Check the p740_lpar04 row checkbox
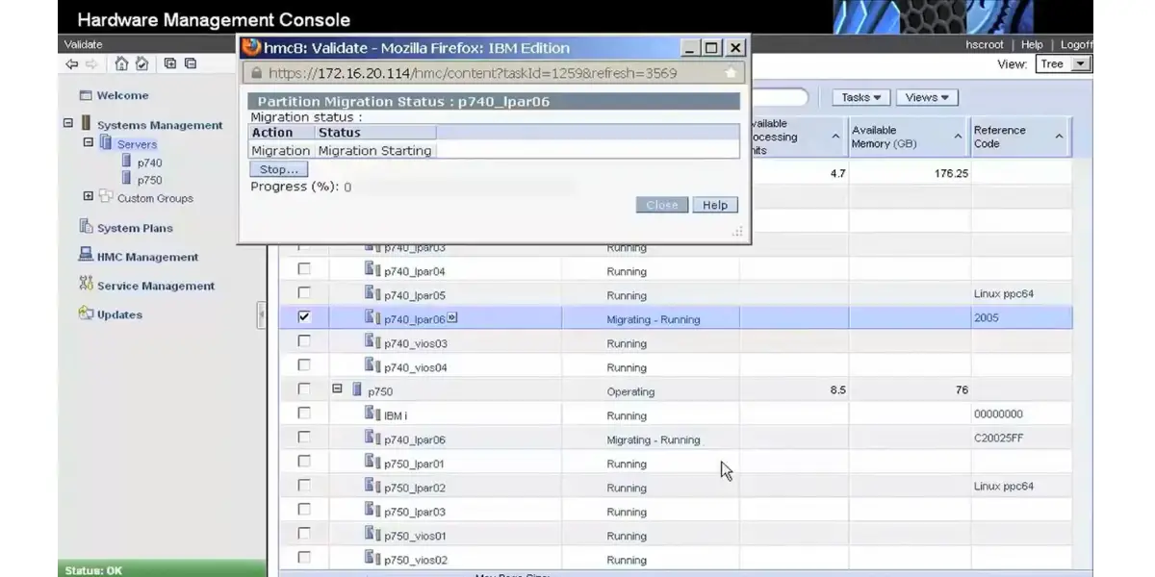Viewport: 1155px width, 577px height. click(x=304, y=269)
